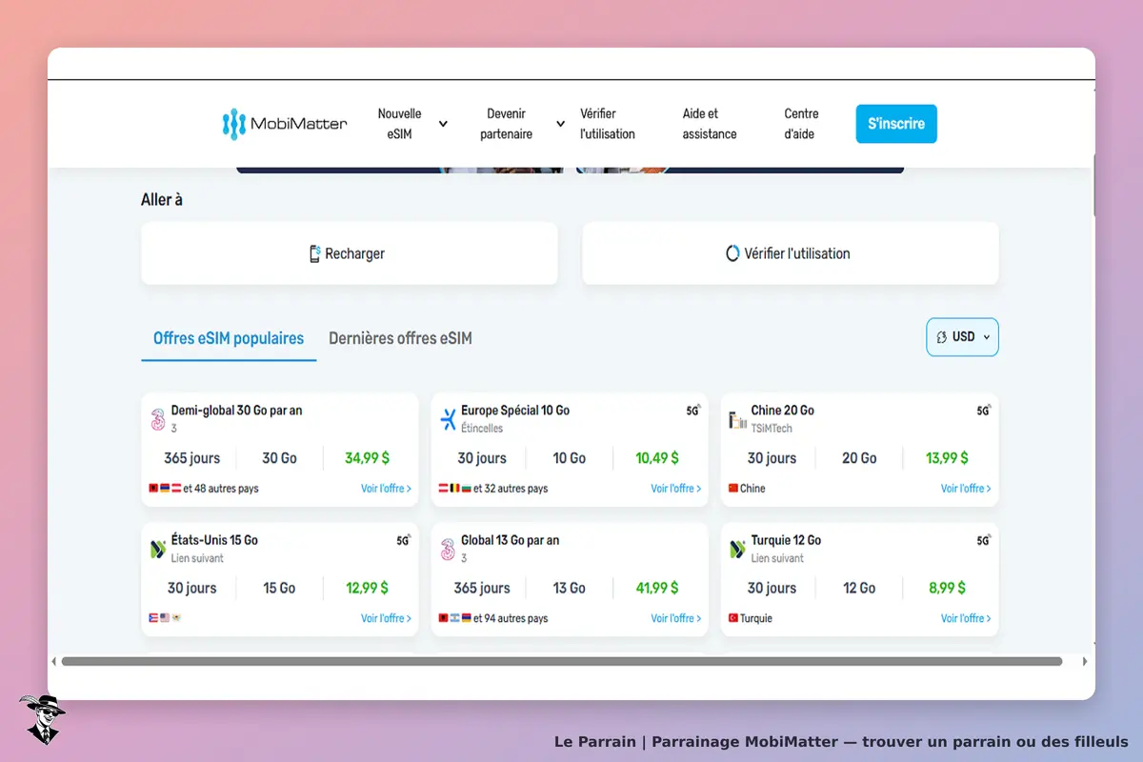Image resolution: width=1143 pixels, height=762 pixels.
Task: Click the Étincelles provider label
Action: (482, 429)
